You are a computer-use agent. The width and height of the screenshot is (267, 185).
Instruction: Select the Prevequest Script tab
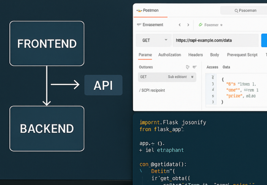[x=242, y=55]
